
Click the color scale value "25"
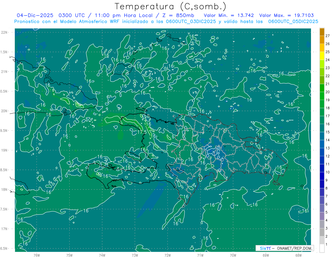pyautogui.click(x=328, y=52)
